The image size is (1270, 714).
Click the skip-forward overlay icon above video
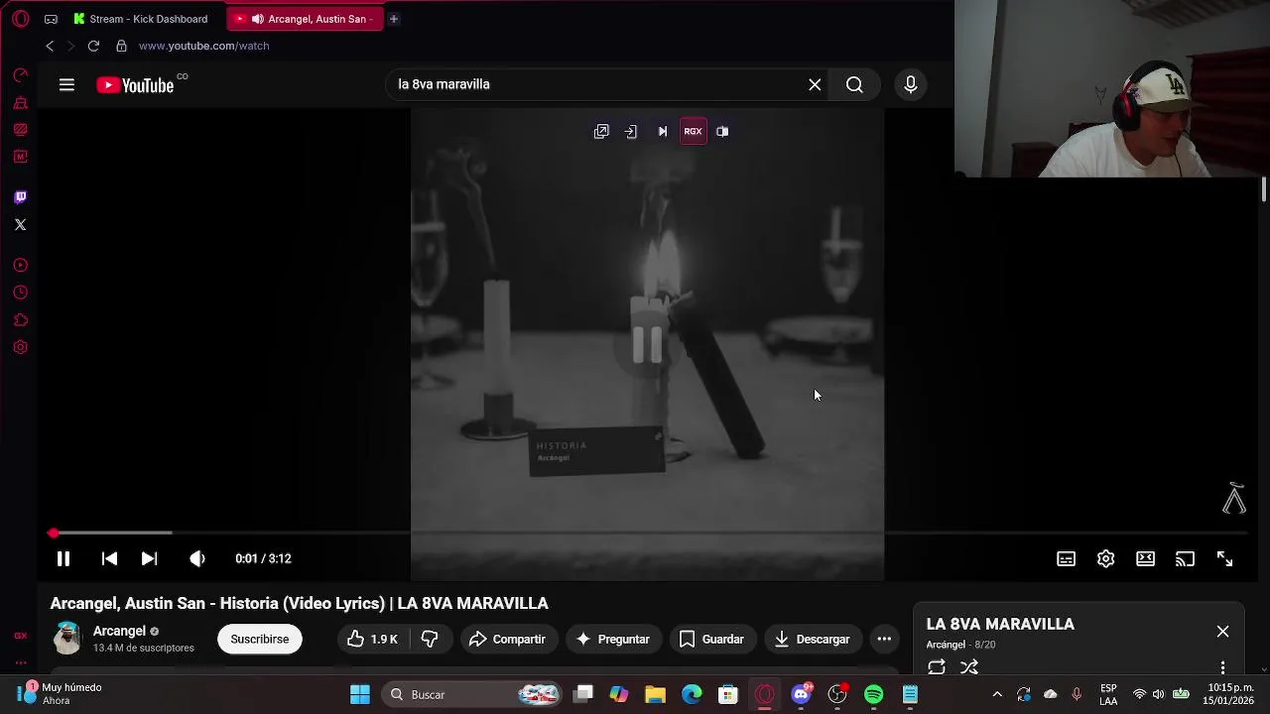(663, 132)
